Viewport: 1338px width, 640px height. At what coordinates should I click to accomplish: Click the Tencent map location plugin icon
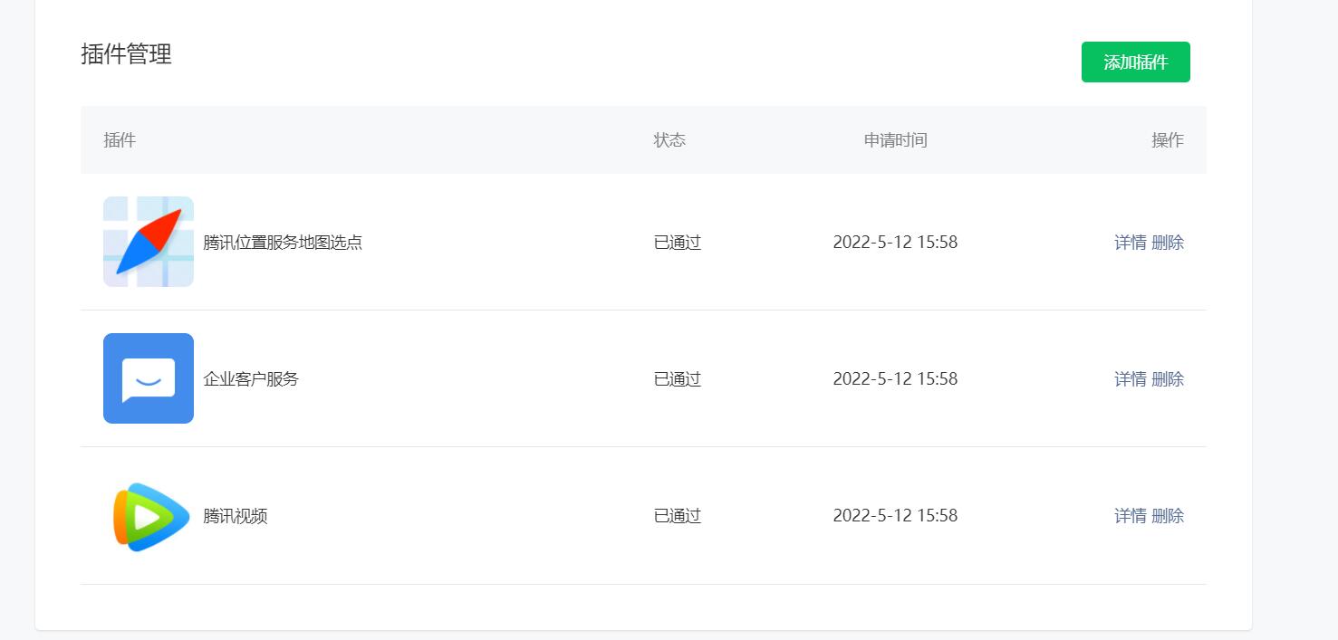(x=149, y=242)
